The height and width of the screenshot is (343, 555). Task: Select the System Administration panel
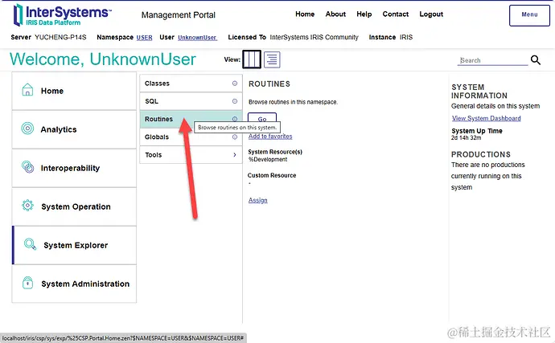coord(74,284)
